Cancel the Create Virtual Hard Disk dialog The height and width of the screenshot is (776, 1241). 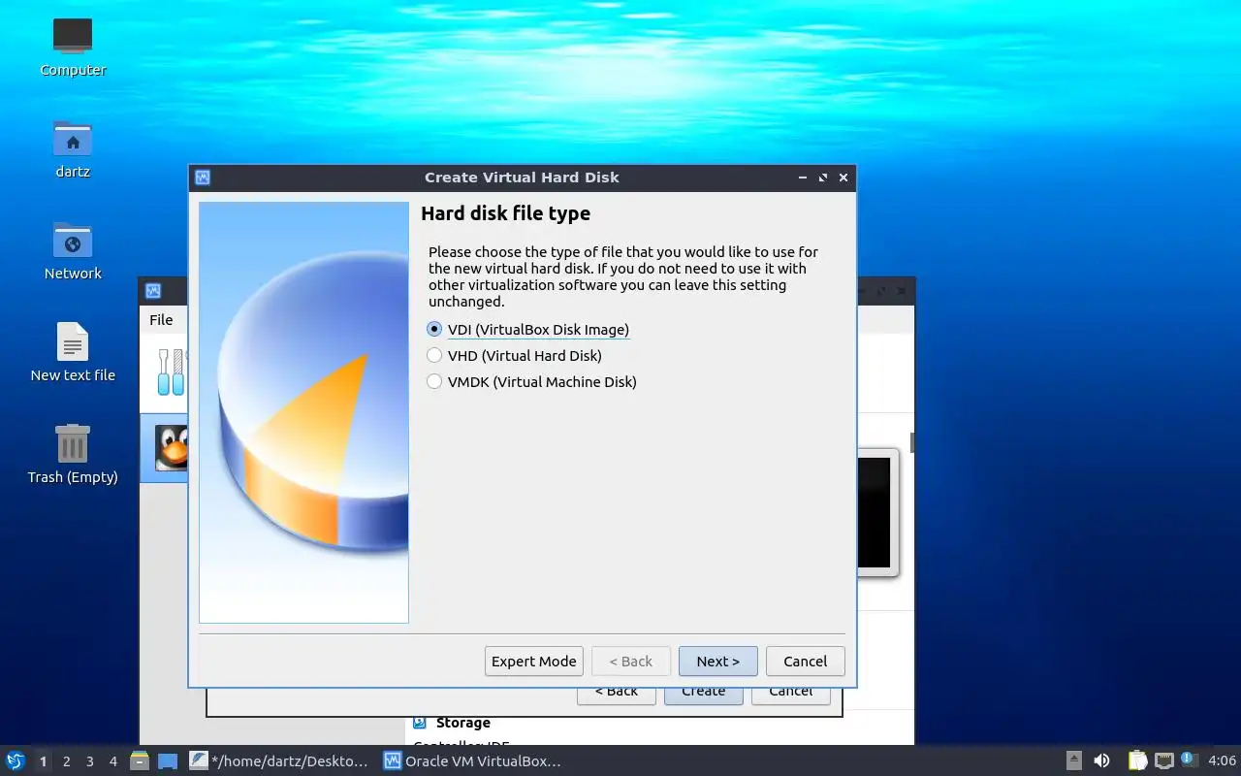[806, 662]
